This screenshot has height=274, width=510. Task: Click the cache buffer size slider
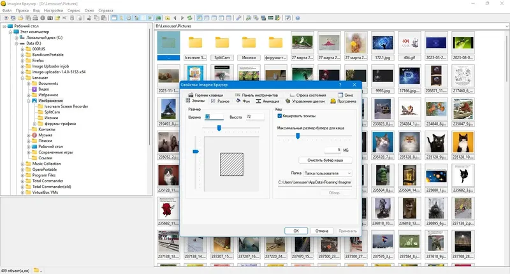coord(298,136)
